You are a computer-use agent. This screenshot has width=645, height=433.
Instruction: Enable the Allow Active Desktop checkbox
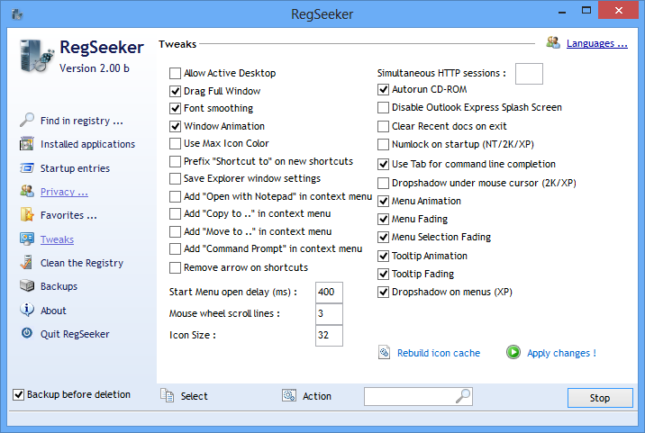[176, 73]
